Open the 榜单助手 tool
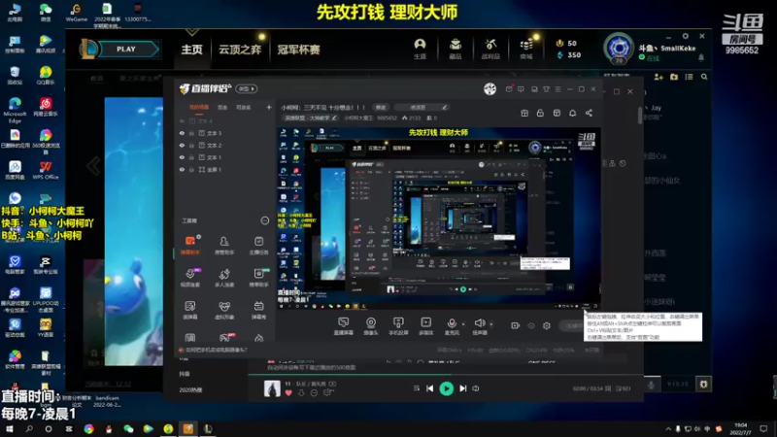Image resolution: width=777 pixels, height=437 pixels. tap(258, 278)
